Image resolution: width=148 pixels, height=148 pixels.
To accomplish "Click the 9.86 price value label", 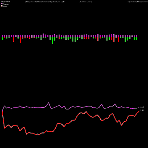I will [142, 110].
